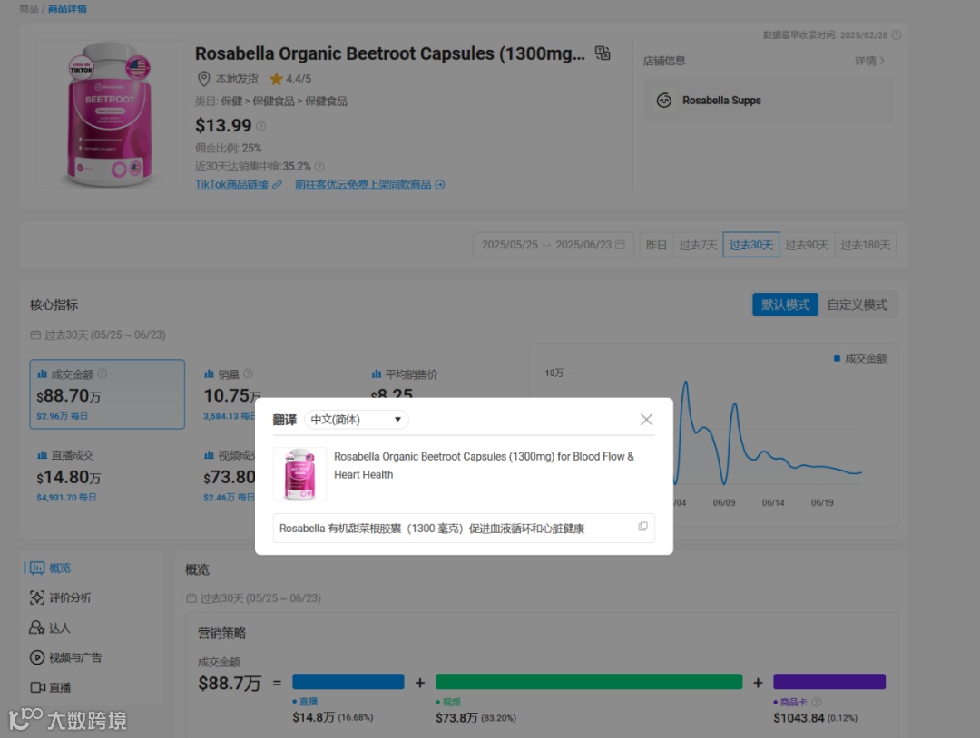
Task: Click the $1043.84 (0.12%) 商品卡 value
Action: coord(816,718)
